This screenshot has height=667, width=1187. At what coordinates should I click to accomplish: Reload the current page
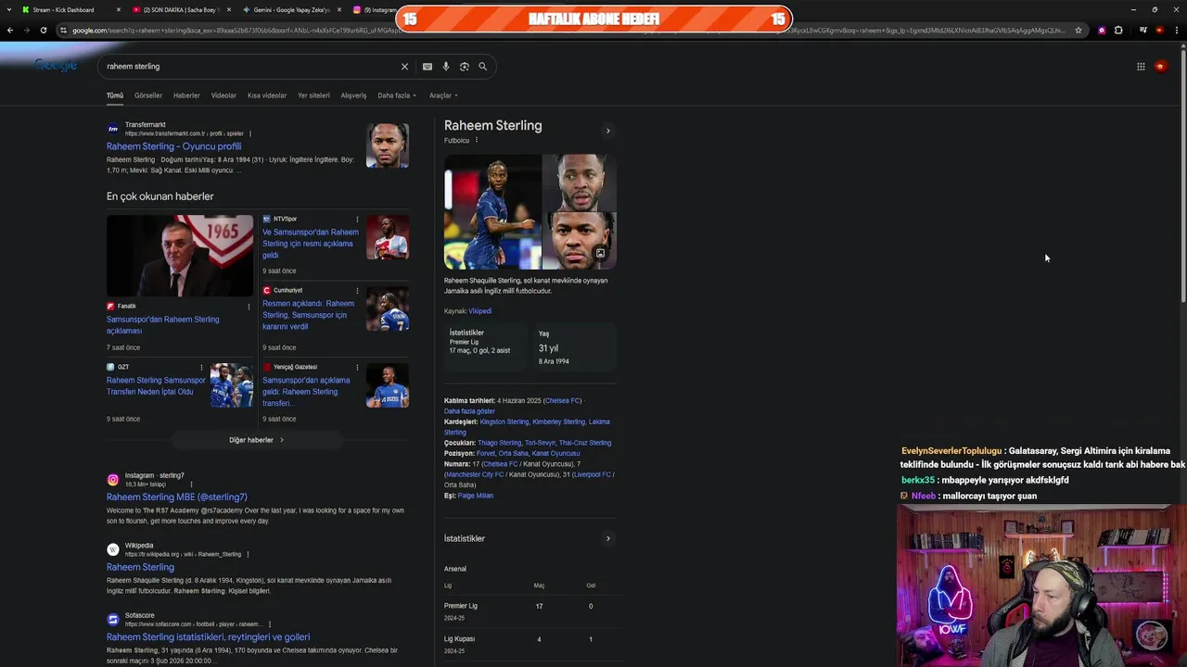coord(44,31)
